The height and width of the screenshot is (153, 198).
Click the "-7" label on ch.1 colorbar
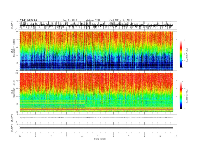tap(184, 67)
